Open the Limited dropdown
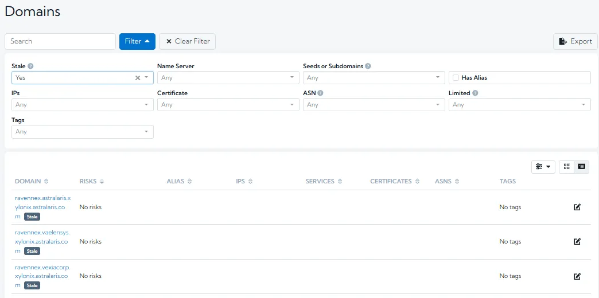Screen dimensions: 599x298 [x=520, y=104]
